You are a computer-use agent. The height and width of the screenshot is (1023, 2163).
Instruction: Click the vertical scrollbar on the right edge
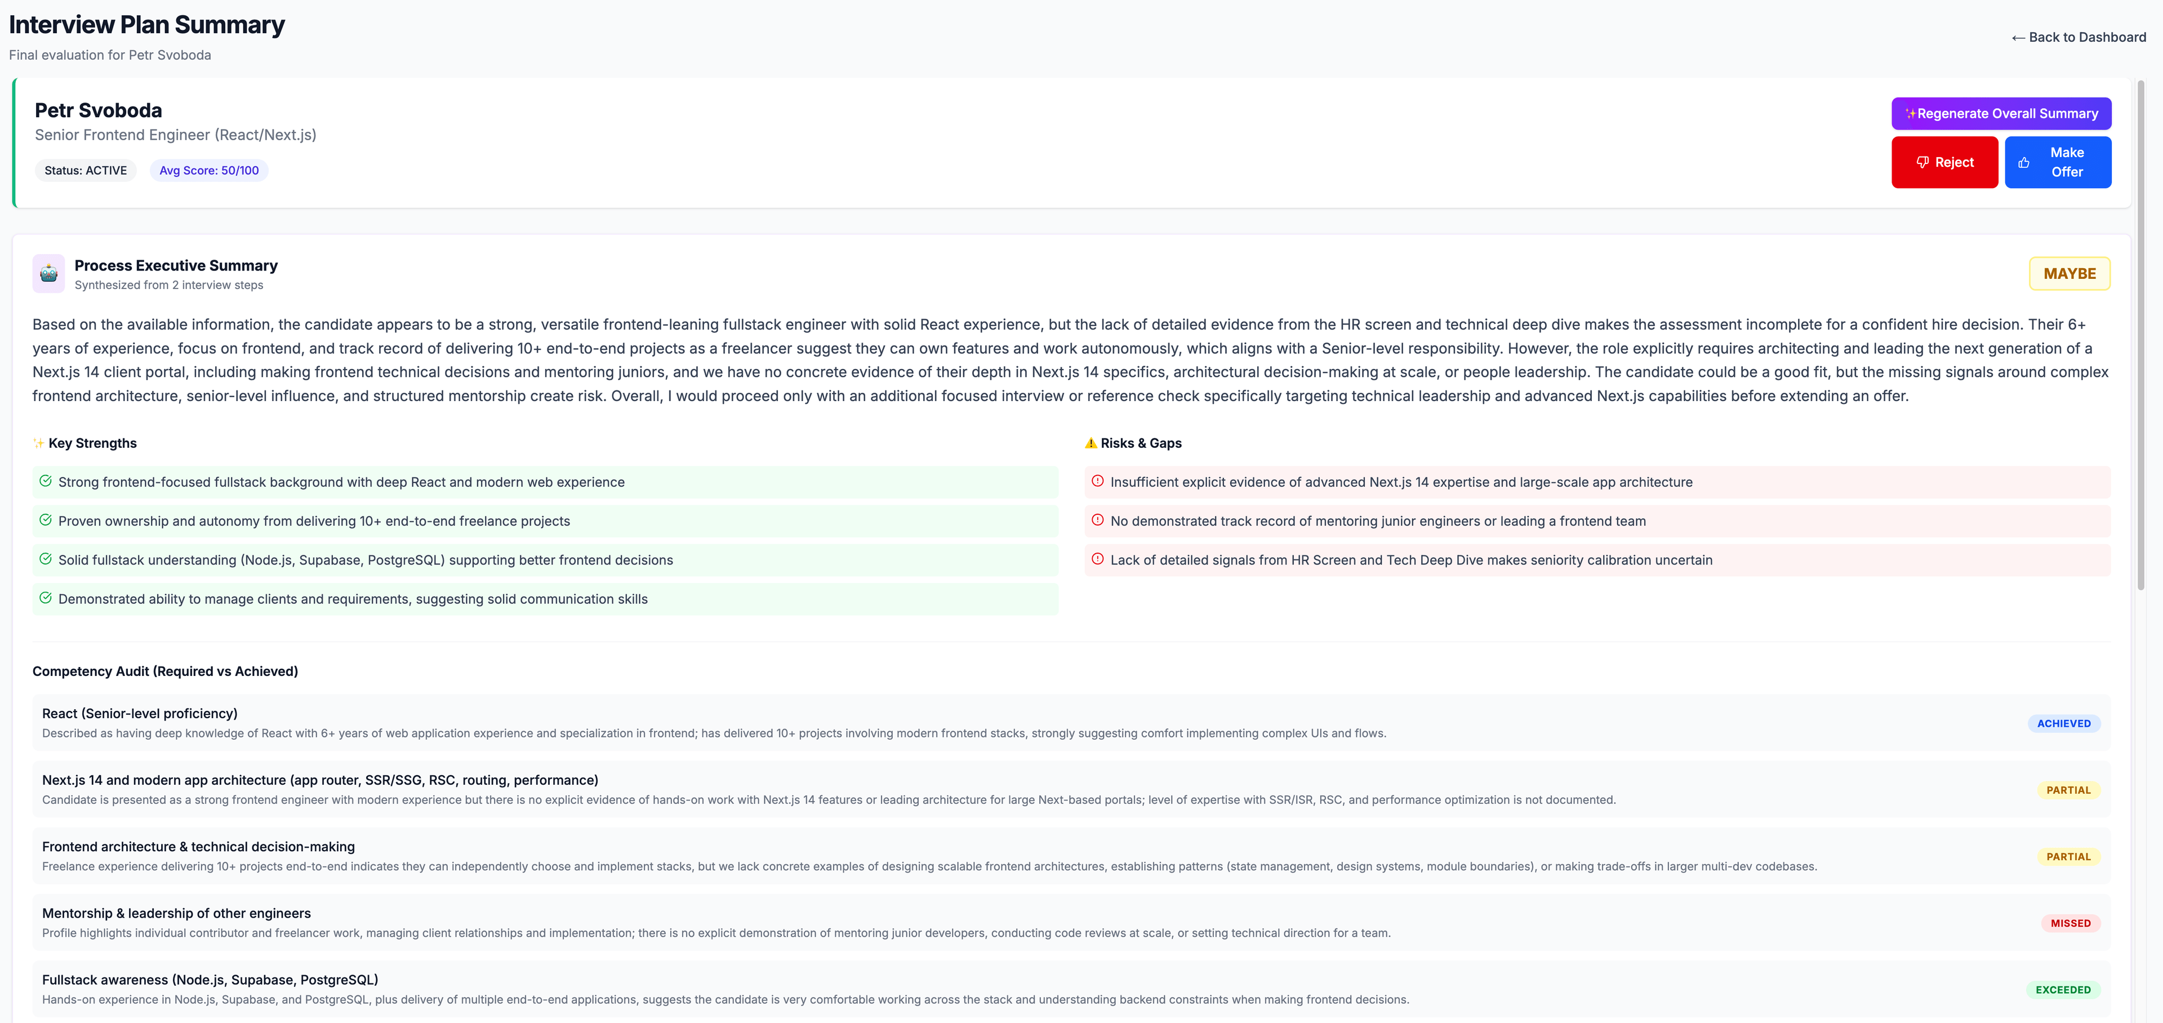click(x=2142, y=336)
